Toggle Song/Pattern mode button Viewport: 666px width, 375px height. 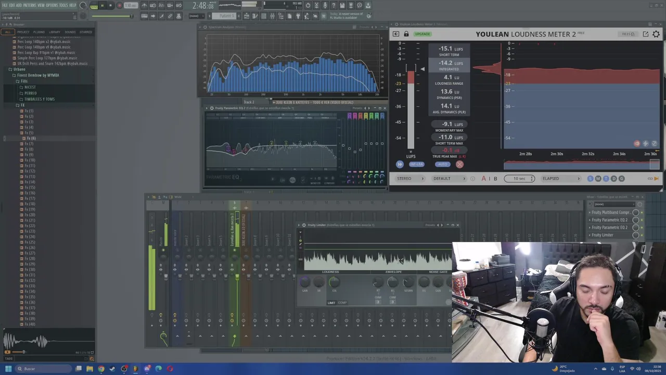(x=94, y=6)
